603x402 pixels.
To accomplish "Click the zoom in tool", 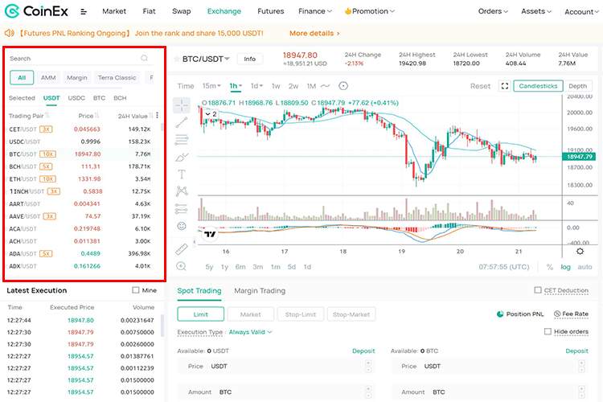I will [181, 266].
